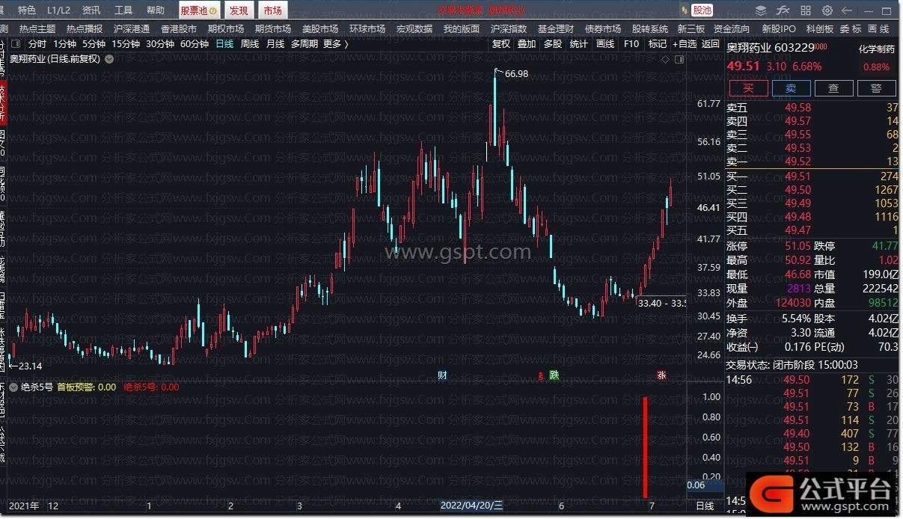Viewport: 903px width, 519px height.
Task: Switch to the 发现 tab
Action: (239, 10)
